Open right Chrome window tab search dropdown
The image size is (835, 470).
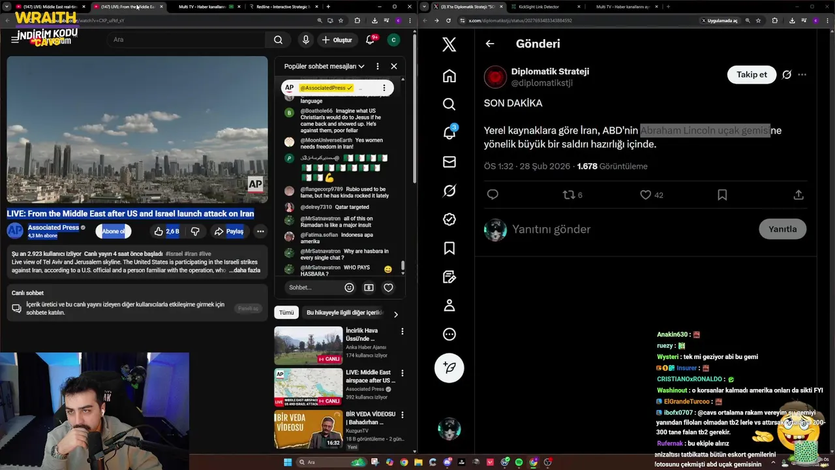click(x=425, y=7)
